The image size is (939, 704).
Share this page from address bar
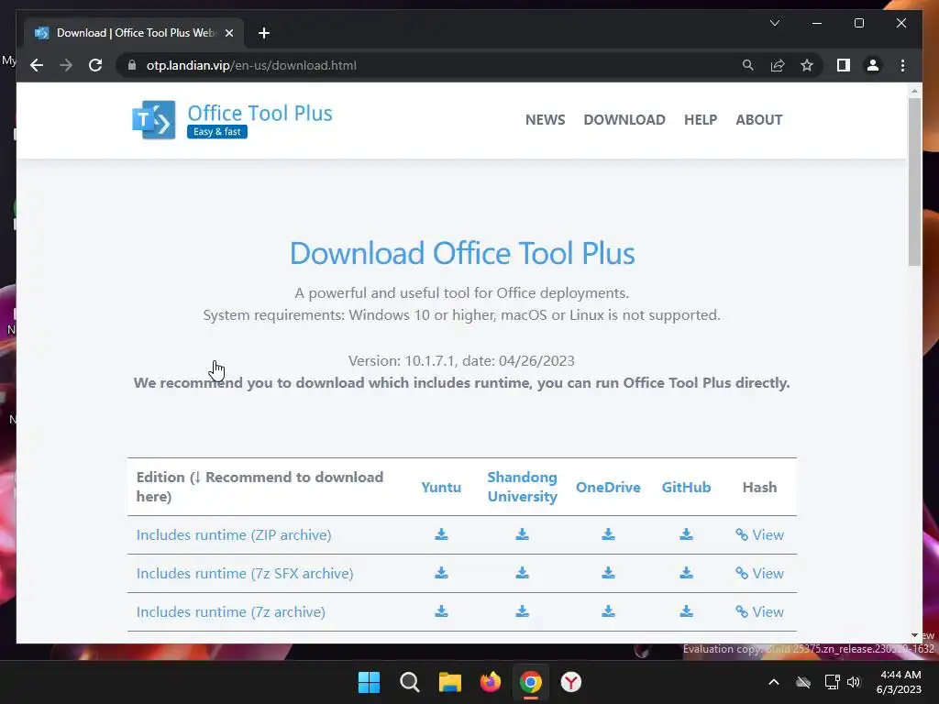tap(778, 65)
